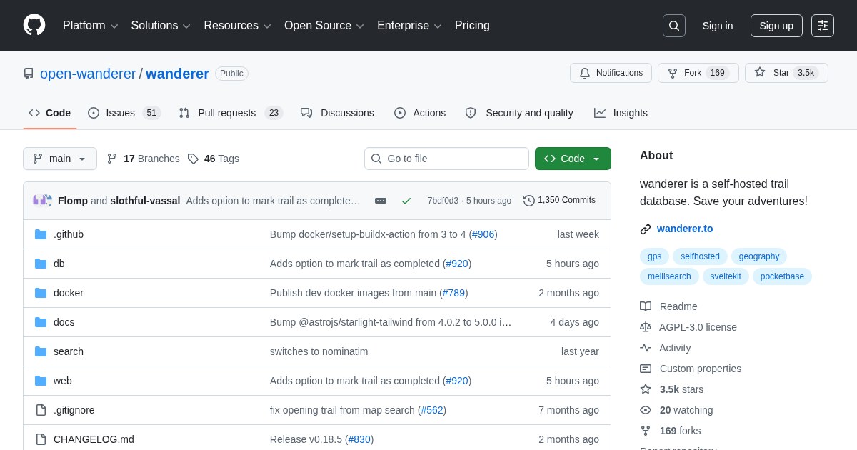The height and width of the screenshot is (450, 857).
Task: Click the repository icon beside open-wanderer
Action: tap(29, 74)
